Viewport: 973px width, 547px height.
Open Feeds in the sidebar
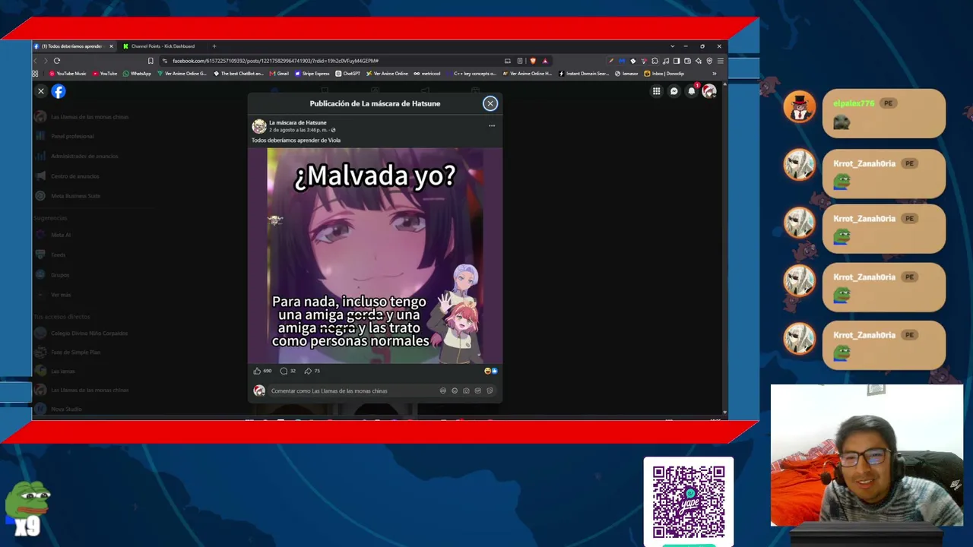(51, 255)
